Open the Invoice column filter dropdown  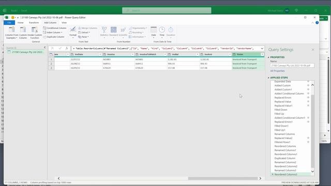[132, 54]
